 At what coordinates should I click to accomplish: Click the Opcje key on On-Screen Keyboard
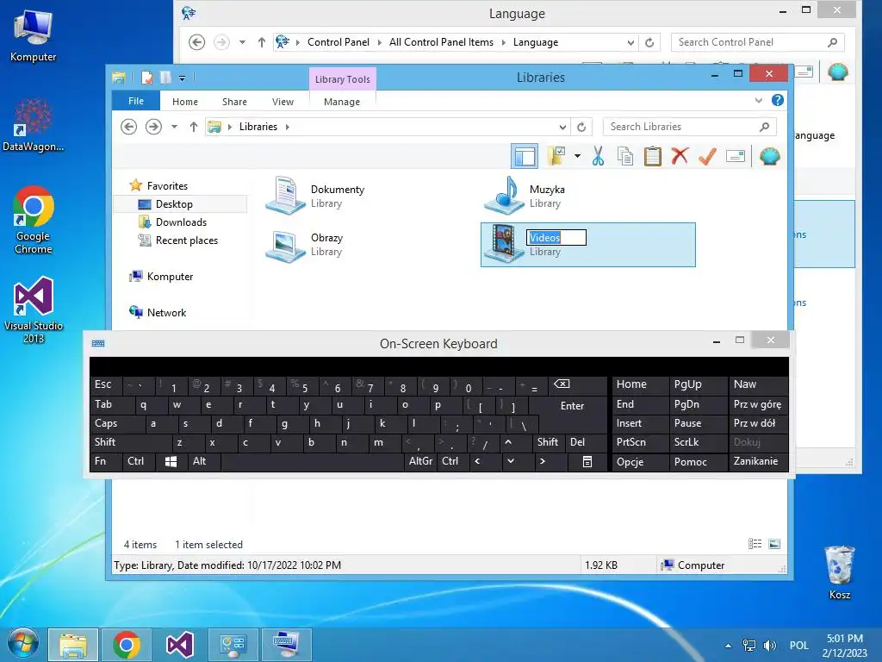pos(640,462)
